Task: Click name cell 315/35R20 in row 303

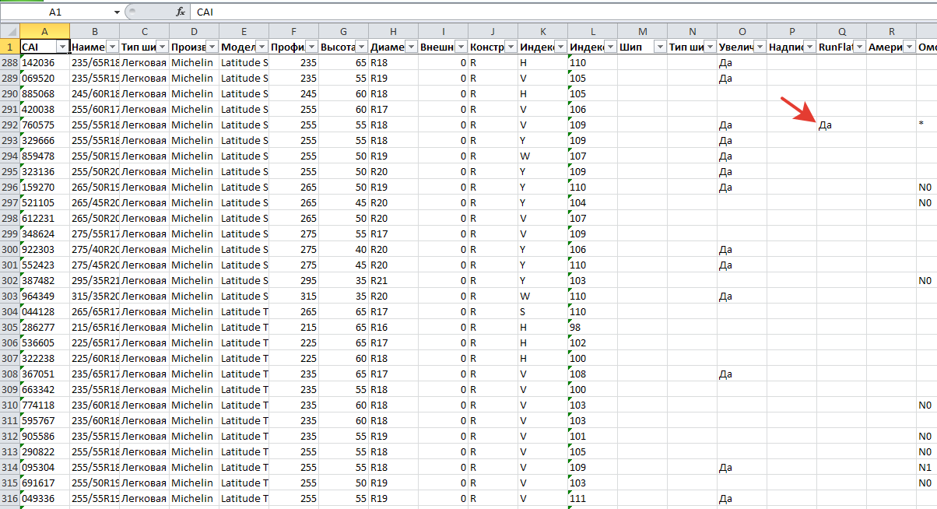Action: tap(94, 296)
